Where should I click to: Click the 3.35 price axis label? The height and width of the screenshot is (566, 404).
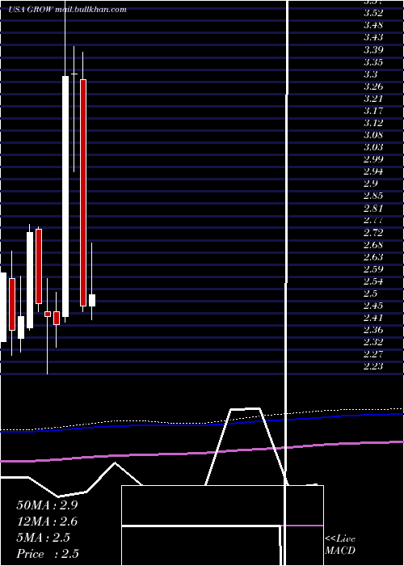tap(373, 62)
